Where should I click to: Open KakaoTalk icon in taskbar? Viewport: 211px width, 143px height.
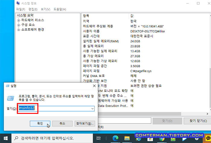coord(208,138)
